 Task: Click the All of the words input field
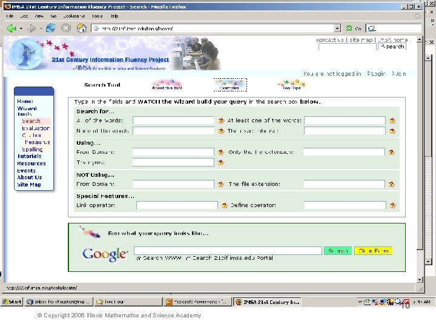(x=174, y=121)
